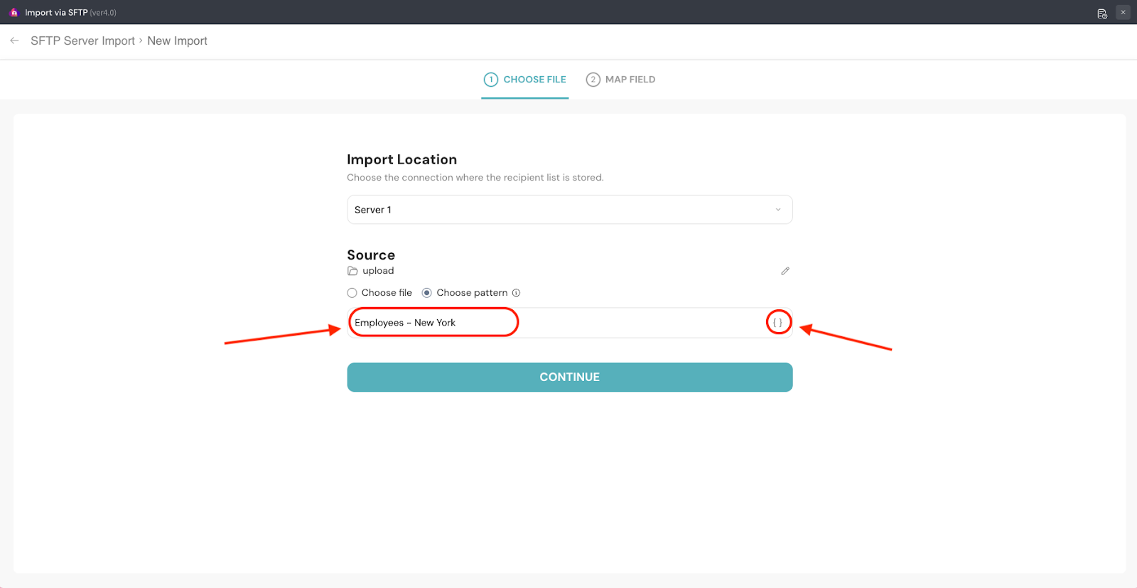The width and height of the screenshot is (1137, 588).
Task: Open the Server 1 connection dropdown
Action: point(568,210)
